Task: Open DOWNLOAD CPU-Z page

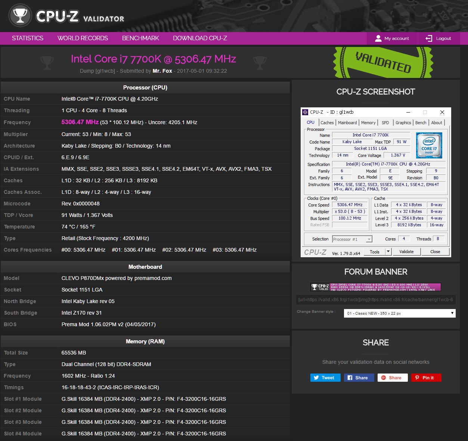Action: pyautogui.click(x=200, y=38)
